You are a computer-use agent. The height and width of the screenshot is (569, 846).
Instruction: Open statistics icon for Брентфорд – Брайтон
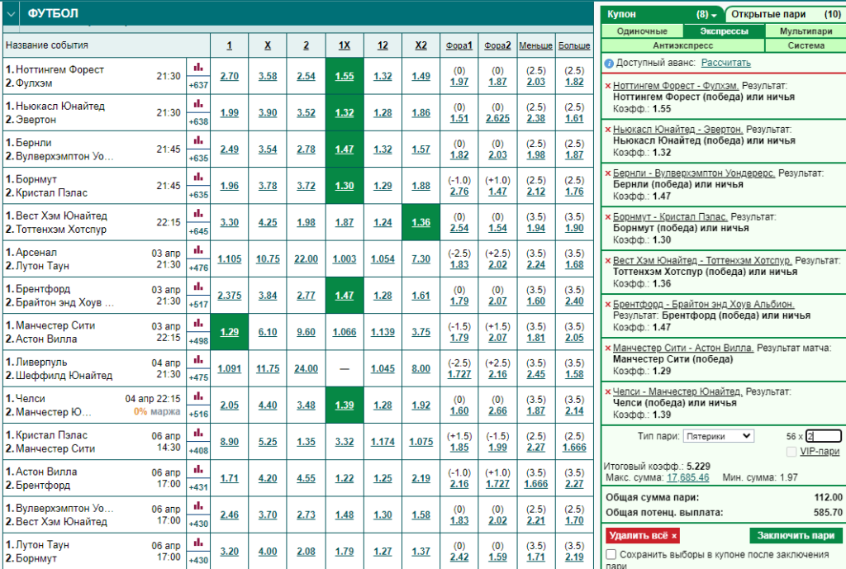click(198, 287)
